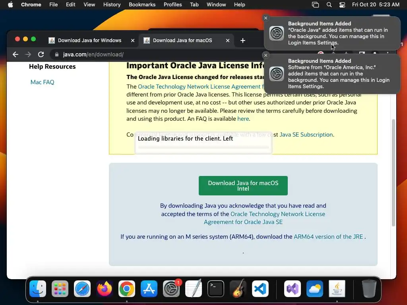Open the Profiles menu
Viewport: 407px width, 305px height.
click(x=172, y=5)
